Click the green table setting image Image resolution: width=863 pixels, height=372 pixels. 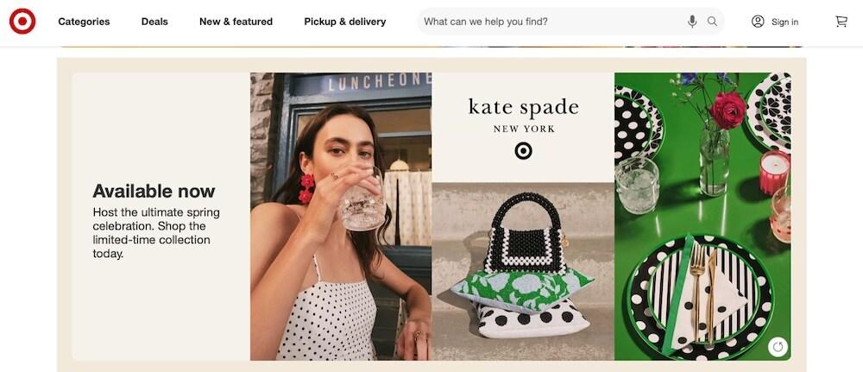(x=702, y=217)
